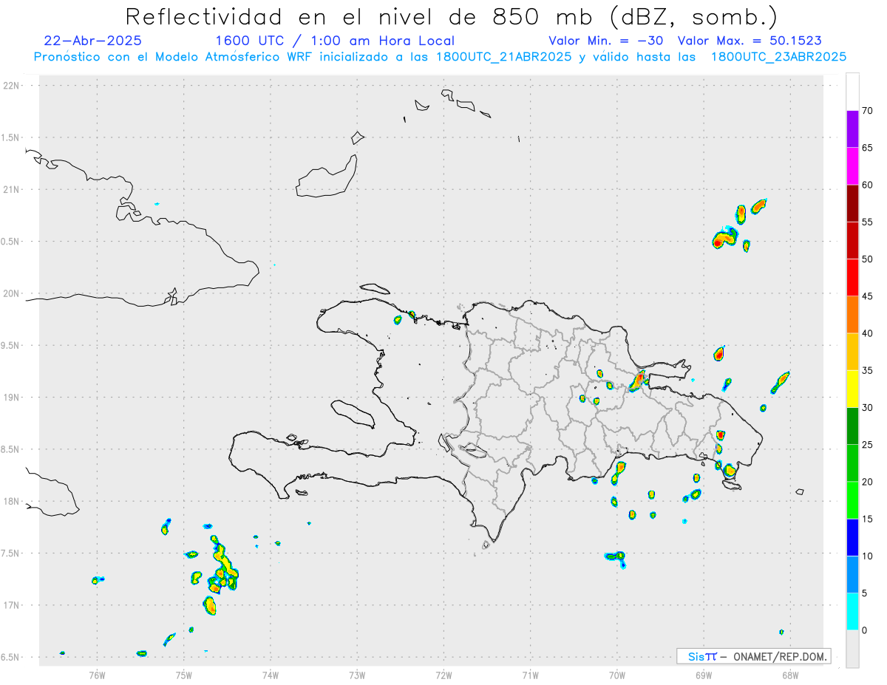Click the colorbar tick label "5"
This screenshot has width=887, height=685.
(866, 593)
